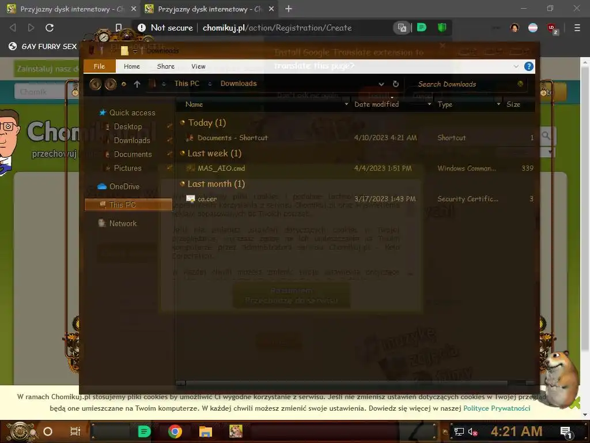590x443 pixels.
Task: Open the notification center icon
Action: click(566, 432)
